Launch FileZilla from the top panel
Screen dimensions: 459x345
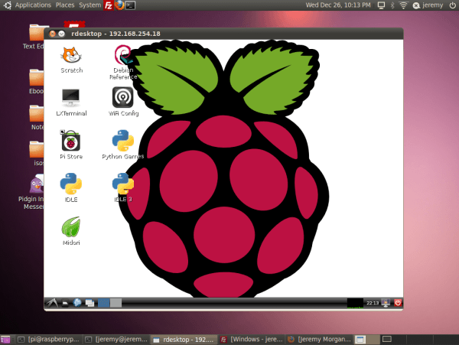(x=109, y=5)
